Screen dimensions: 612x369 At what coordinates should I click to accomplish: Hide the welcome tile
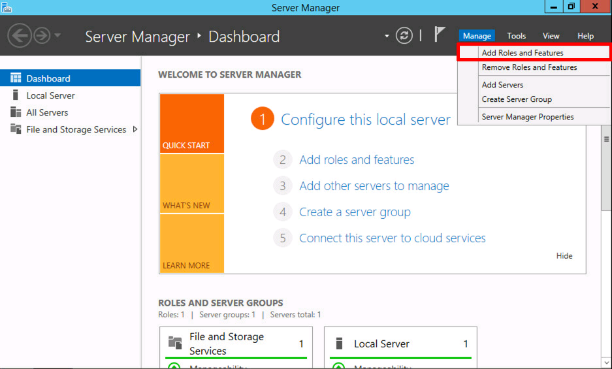pos(564,256)
